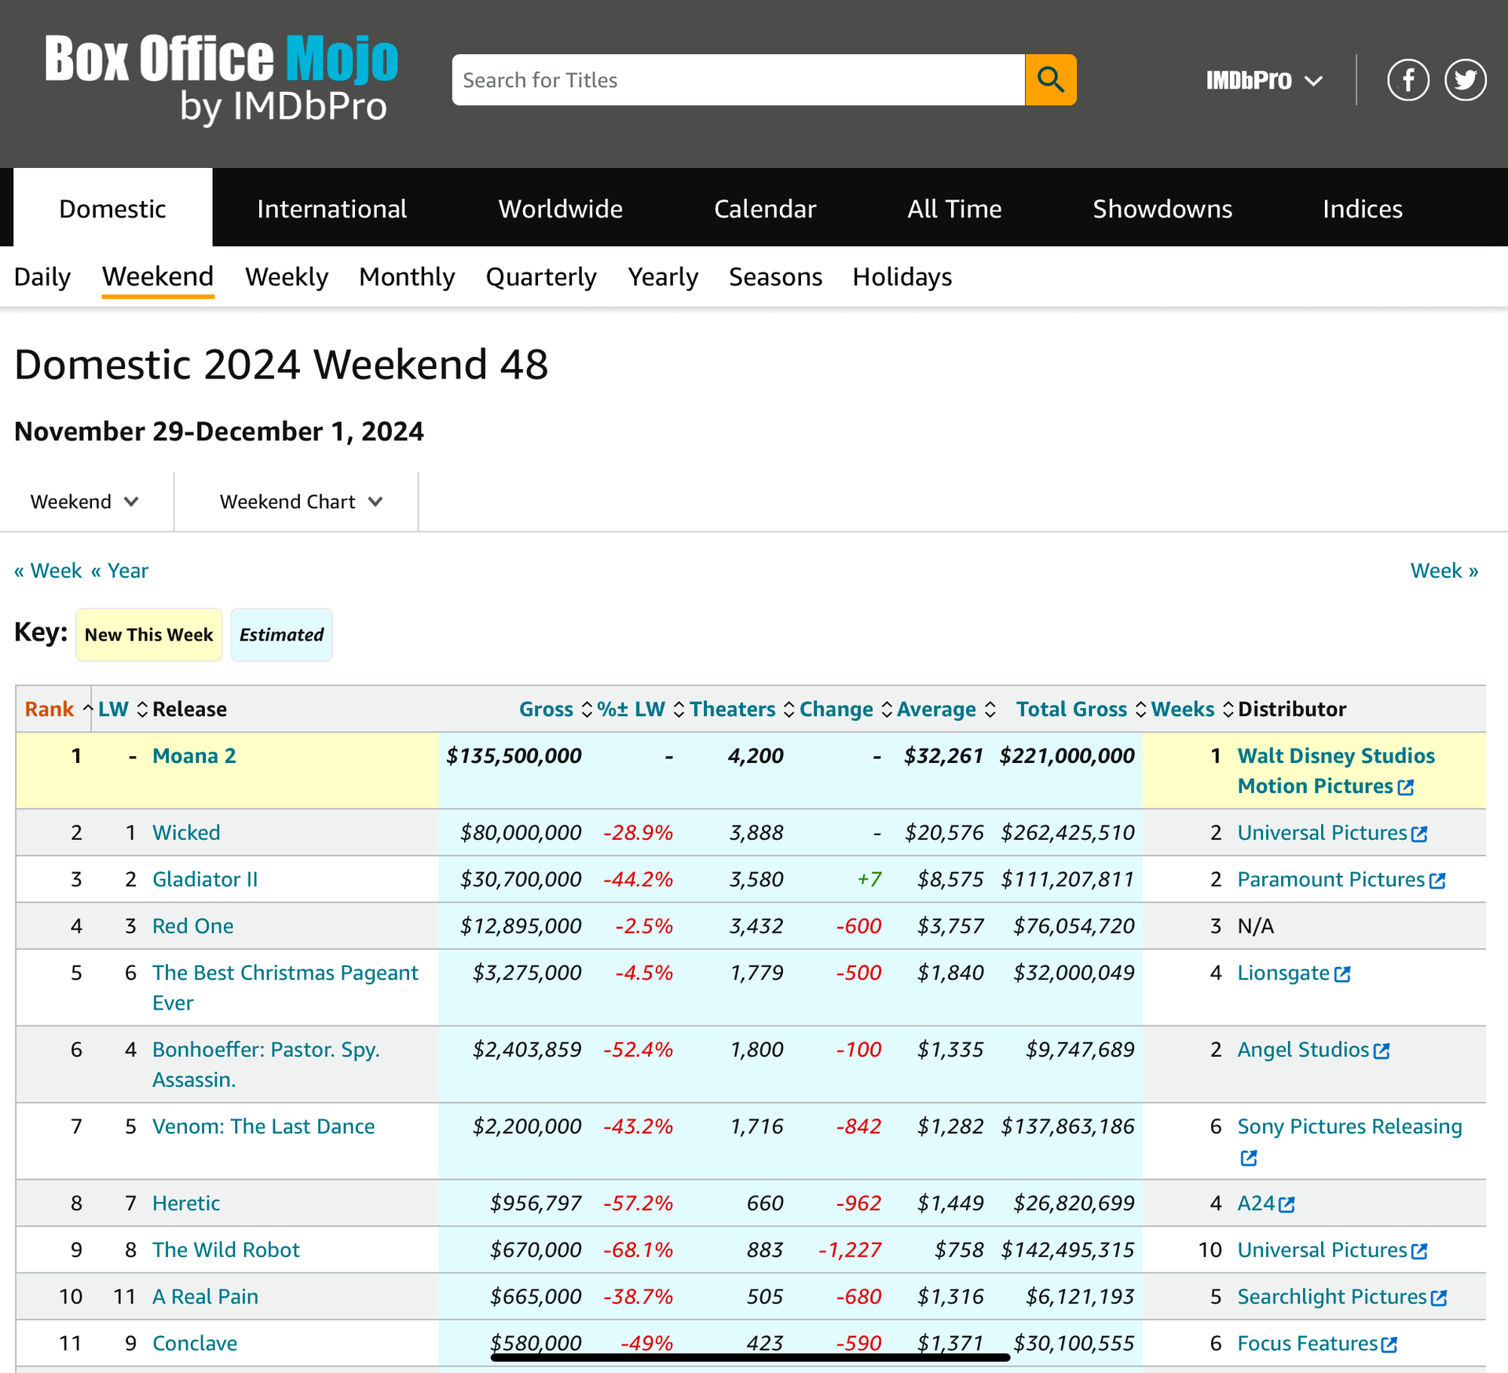Select the Yearly sub-tab
The width and height of the screenshot is (1508, 1373).
[x=663, y=277]
